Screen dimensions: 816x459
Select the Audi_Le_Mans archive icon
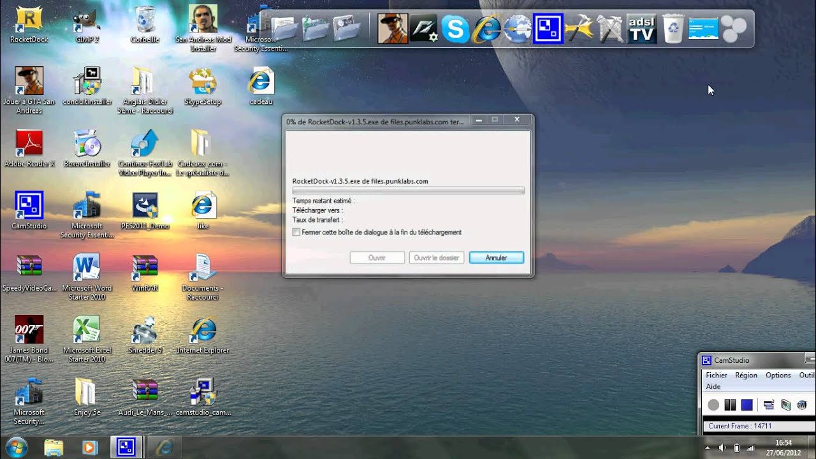pos(145,397)
